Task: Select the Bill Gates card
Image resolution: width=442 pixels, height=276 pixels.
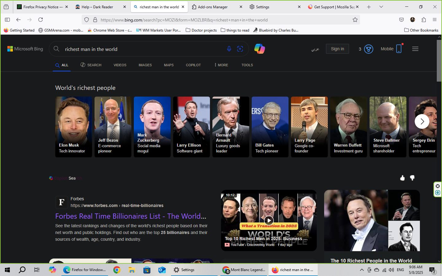Action: tap(270, 127)
